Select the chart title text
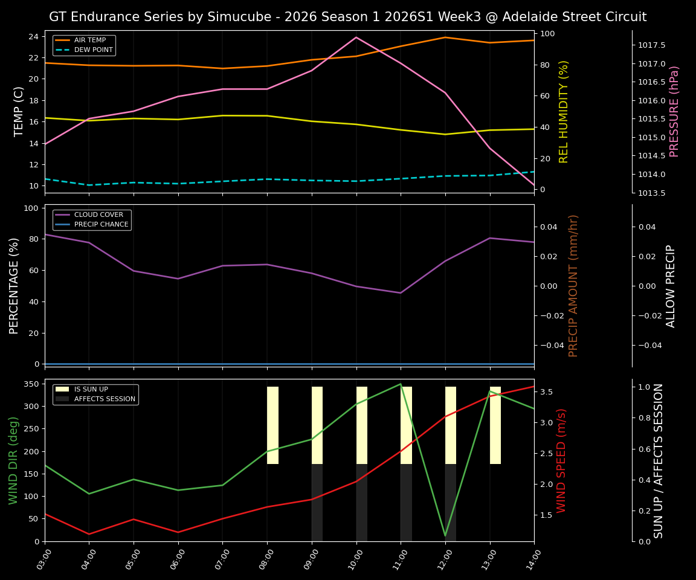 click(x=348, y=16)
